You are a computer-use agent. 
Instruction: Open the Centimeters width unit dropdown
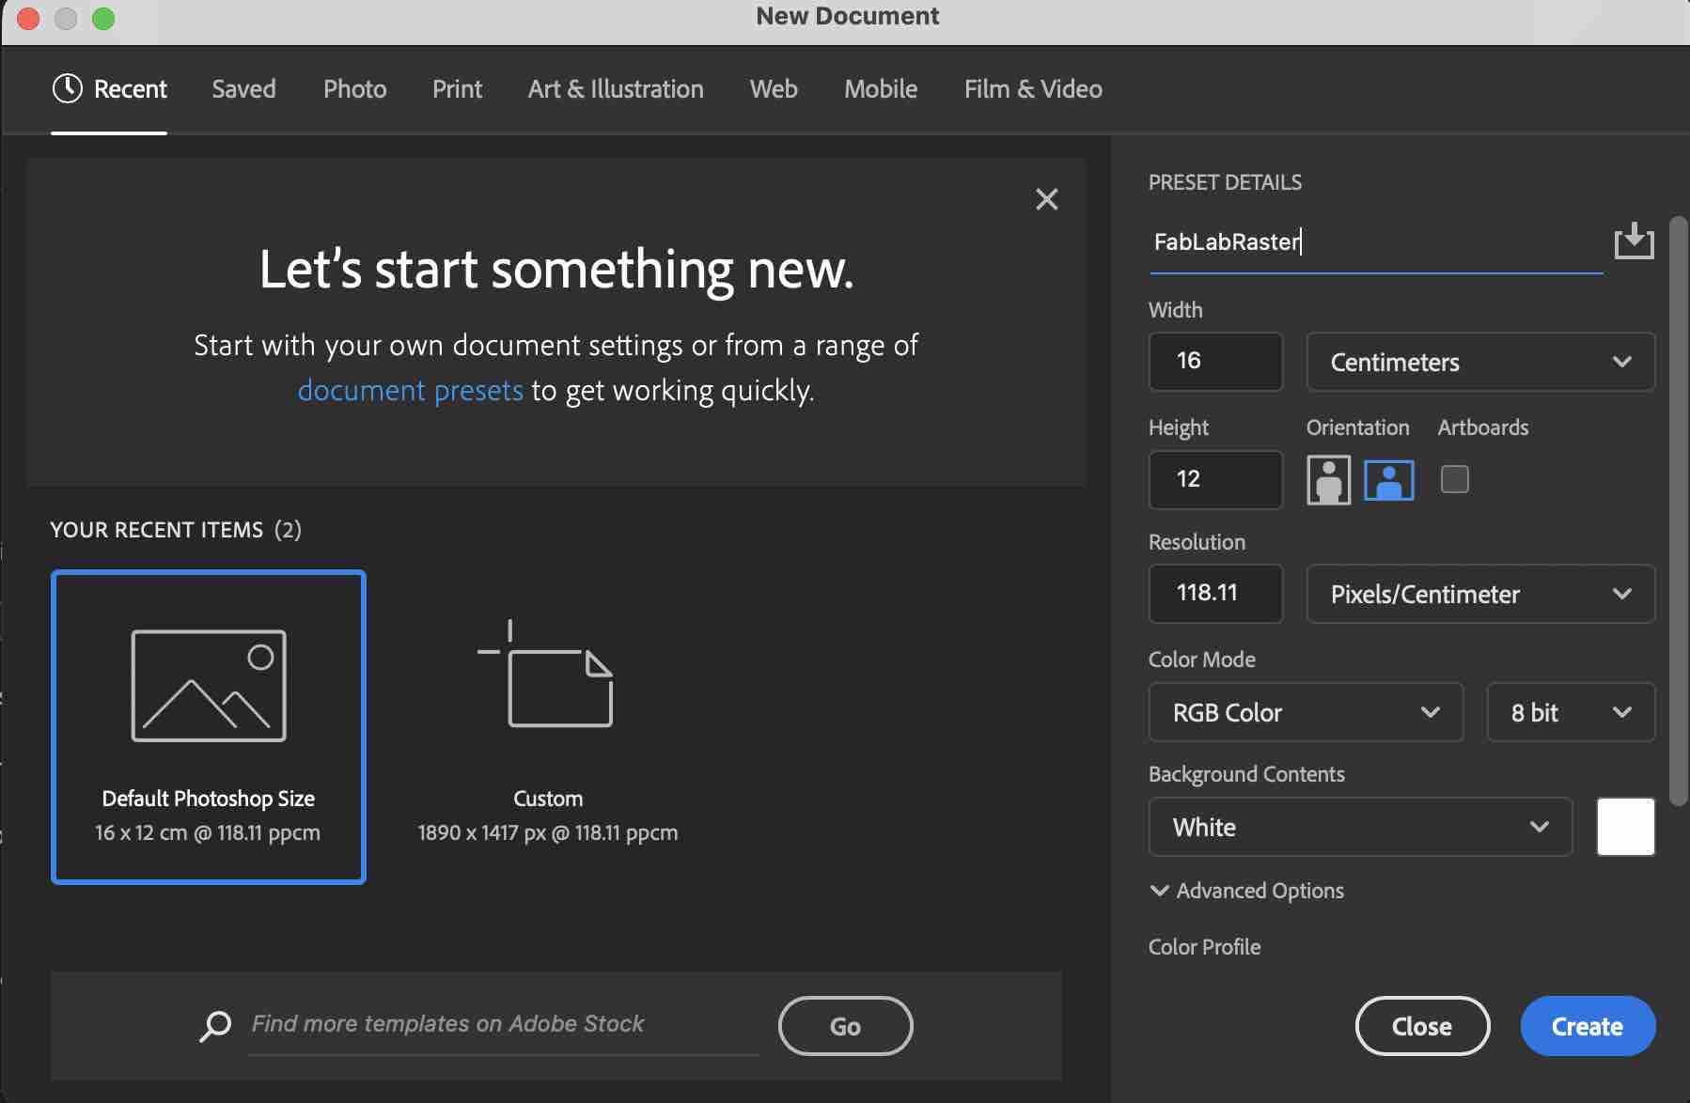(x=1479, y=362)
